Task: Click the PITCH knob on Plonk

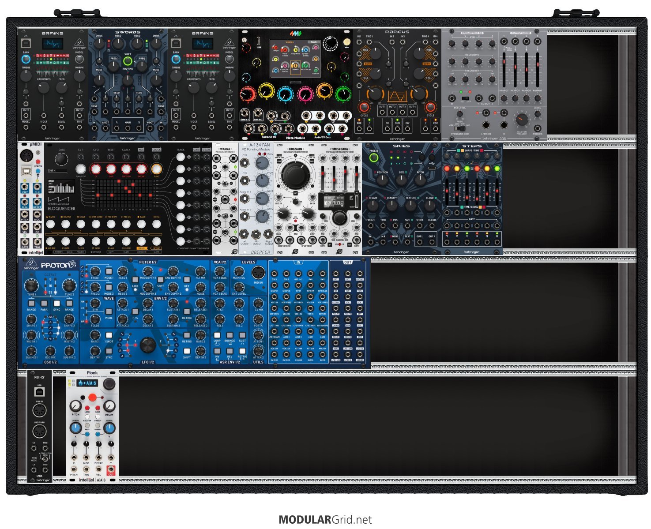Action: [76, 406]
